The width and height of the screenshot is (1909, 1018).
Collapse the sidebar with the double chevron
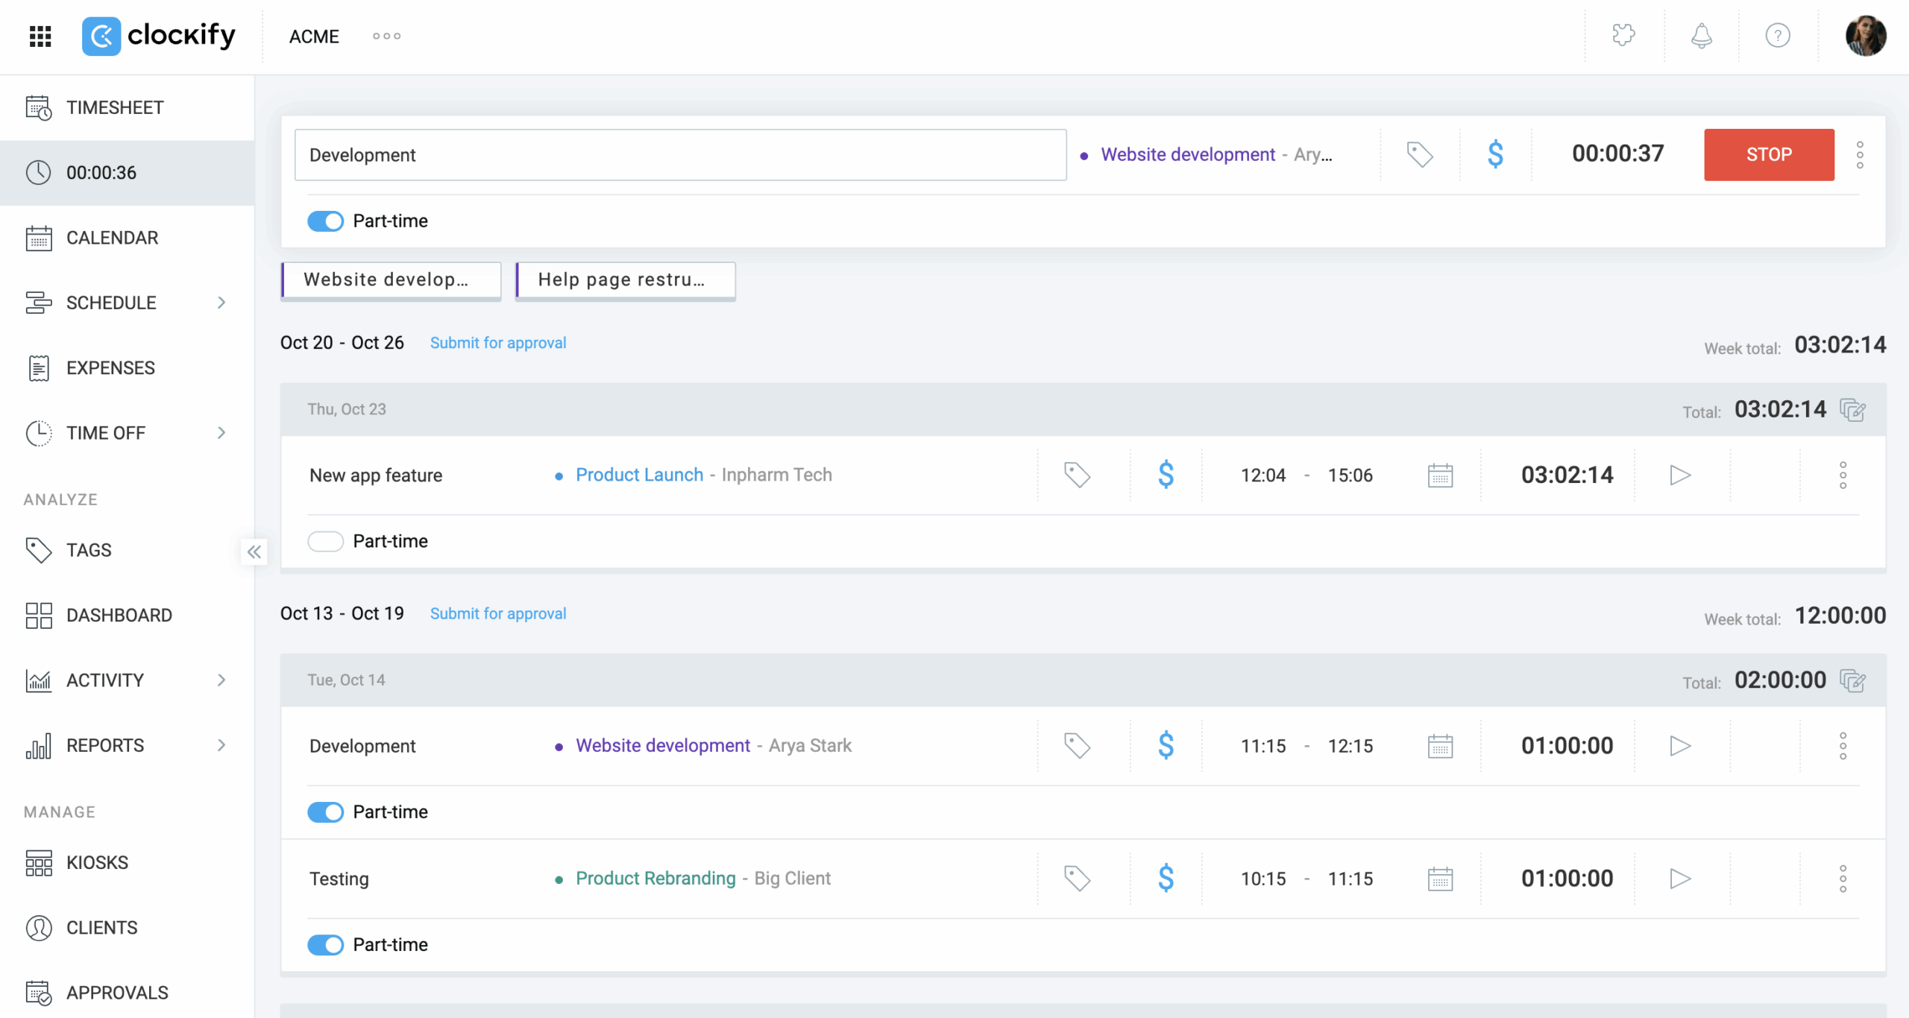coord(254,552)
